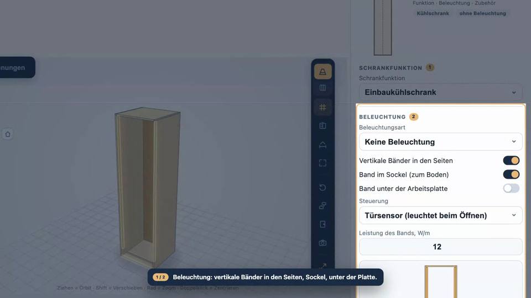
Task: Enable Band unter der Arbeitsplatte switch
Action: click(511, 188)
